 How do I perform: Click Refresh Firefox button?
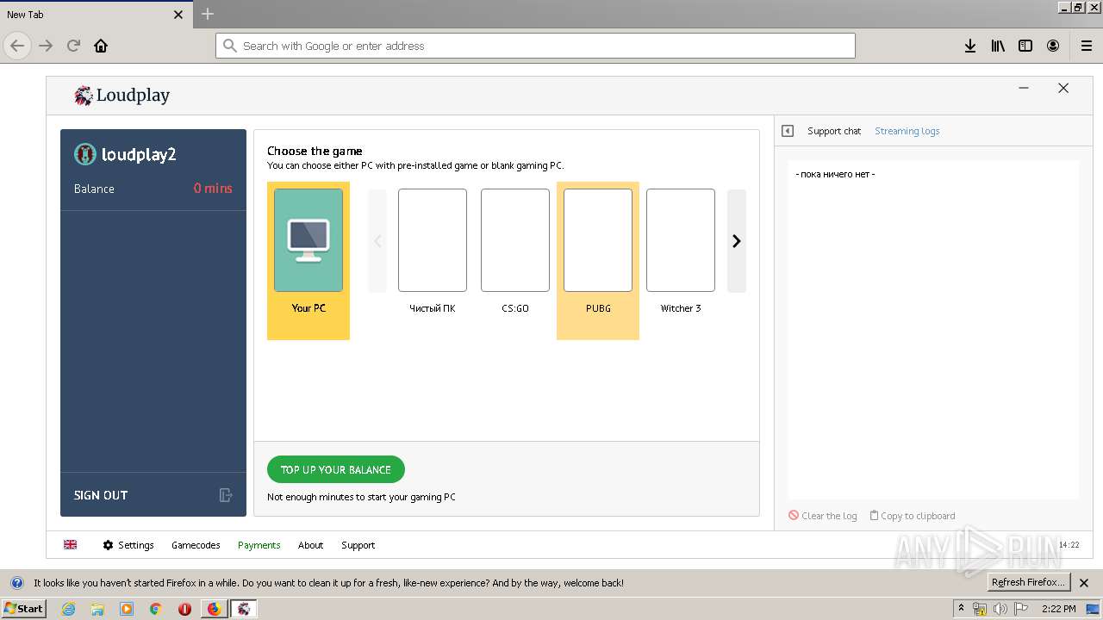point(1028,582)
